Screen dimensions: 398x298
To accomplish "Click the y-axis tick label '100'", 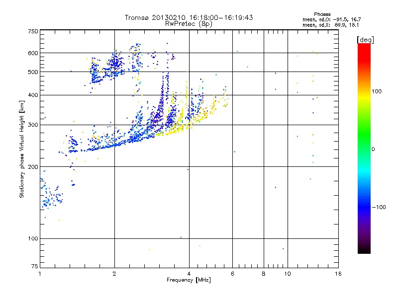I will pyautogui.click(x=33, y=238).
